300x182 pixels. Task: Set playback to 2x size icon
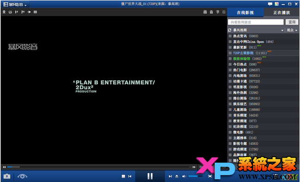pos(23,12)
